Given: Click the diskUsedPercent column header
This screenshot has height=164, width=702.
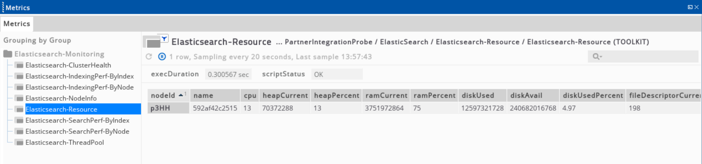Looking at the screenshot, I should coord(592,95).
